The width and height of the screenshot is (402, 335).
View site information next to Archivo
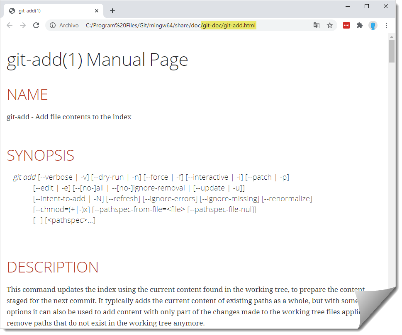53,26
